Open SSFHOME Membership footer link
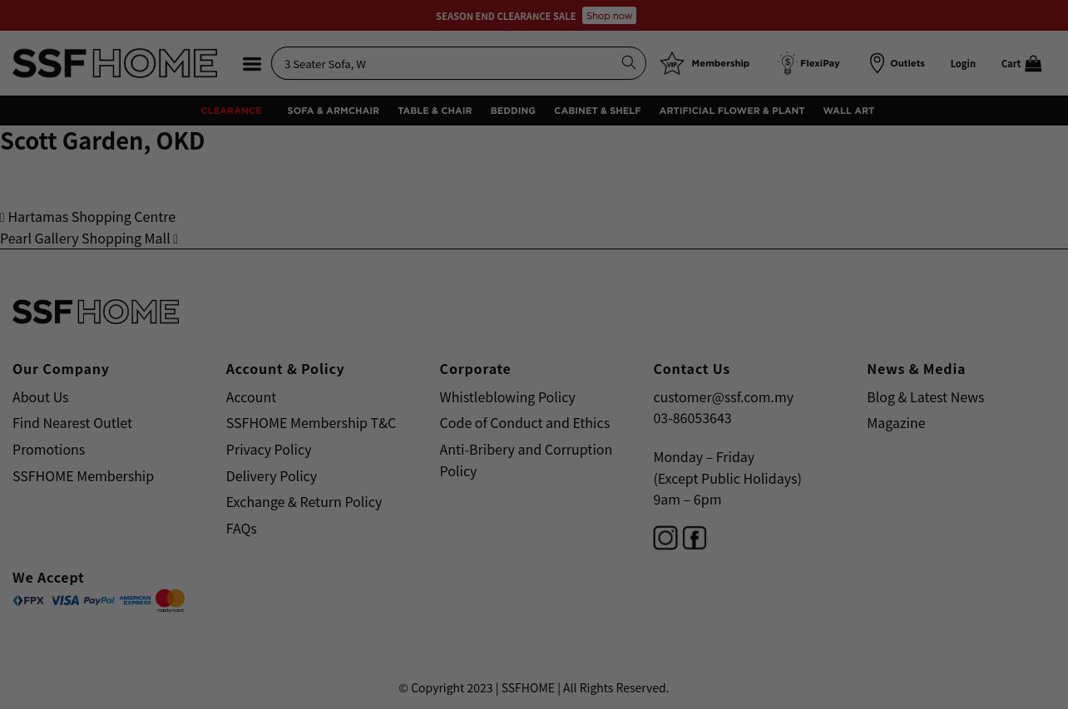Screen dimensions: 1068x709 click(83, 476)
